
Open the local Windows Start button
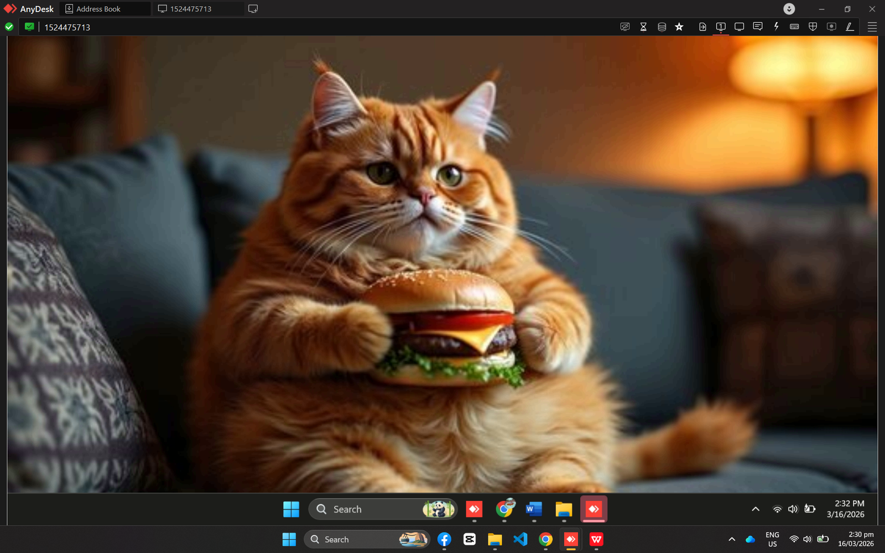289,540
